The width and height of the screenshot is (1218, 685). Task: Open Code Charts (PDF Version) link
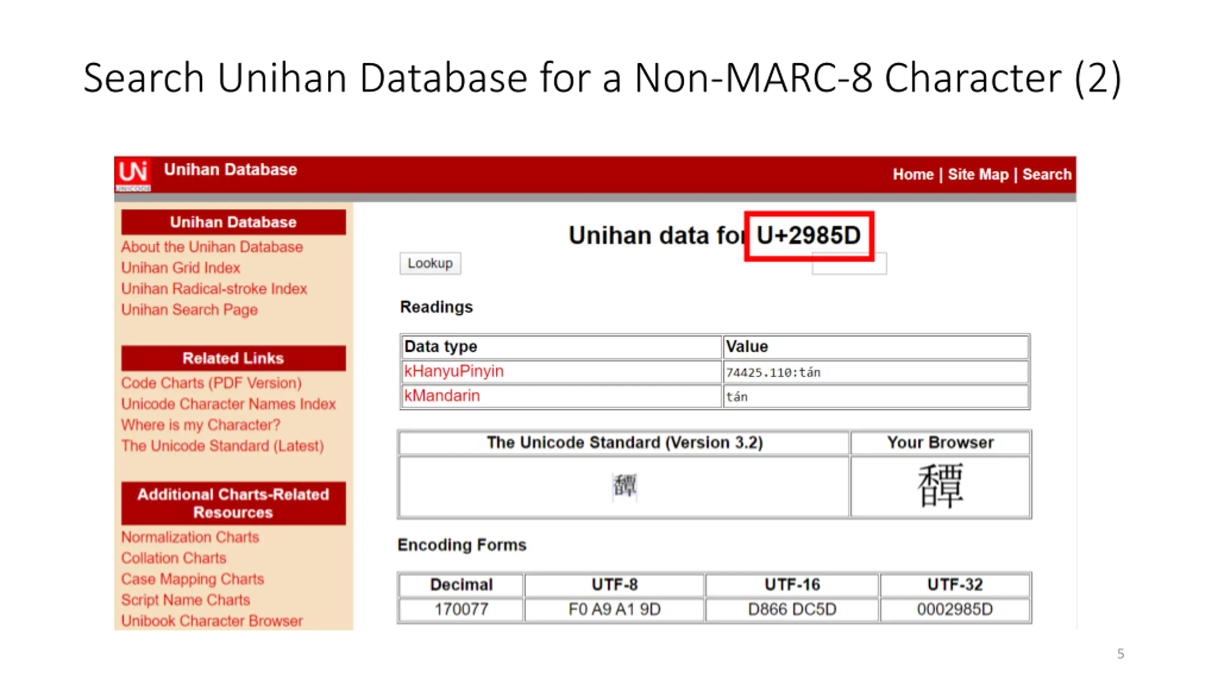click(211, 383)
